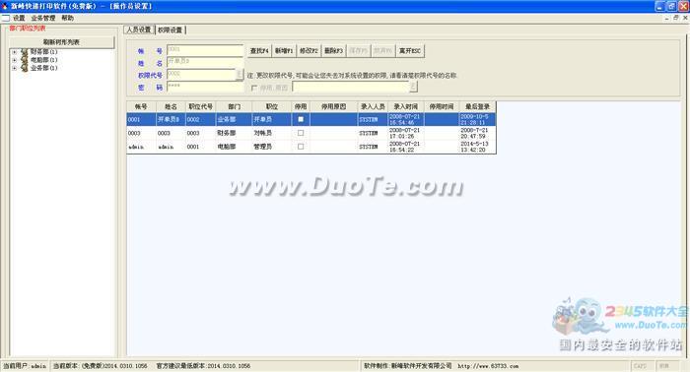This screenshot has height=372, width=690.
Task: Click the 业务部 department icon in tree
Action: pos(25,68)
